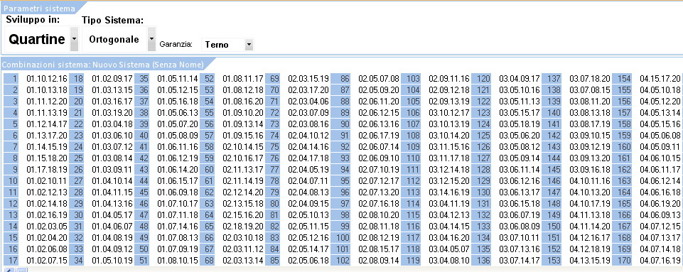This screenshot has height=272, width=683.
Task: Select combination 03.05.06.20
Action: click(x=520, y=135)
